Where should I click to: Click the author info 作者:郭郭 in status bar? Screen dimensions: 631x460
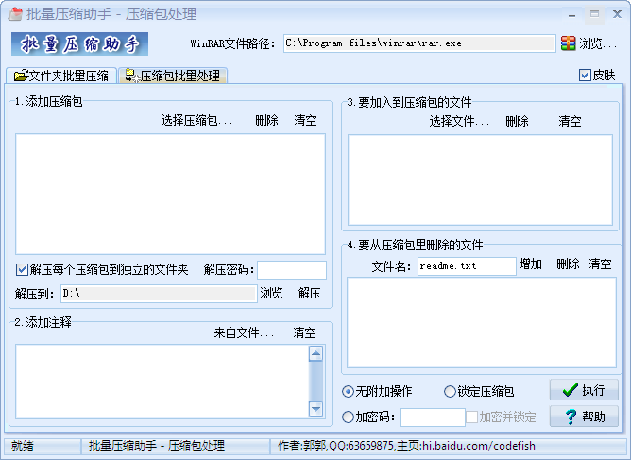pyautogui.click(x=406, y=446)
